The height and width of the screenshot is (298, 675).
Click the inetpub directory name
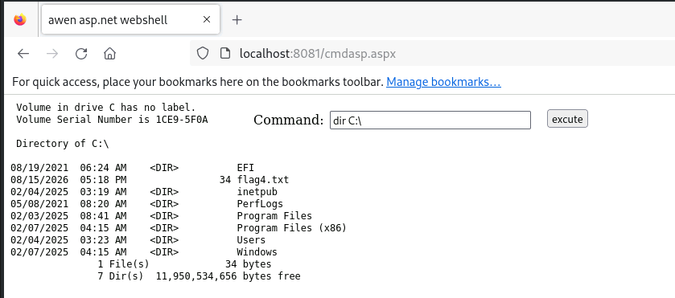(x=257, y=192)
